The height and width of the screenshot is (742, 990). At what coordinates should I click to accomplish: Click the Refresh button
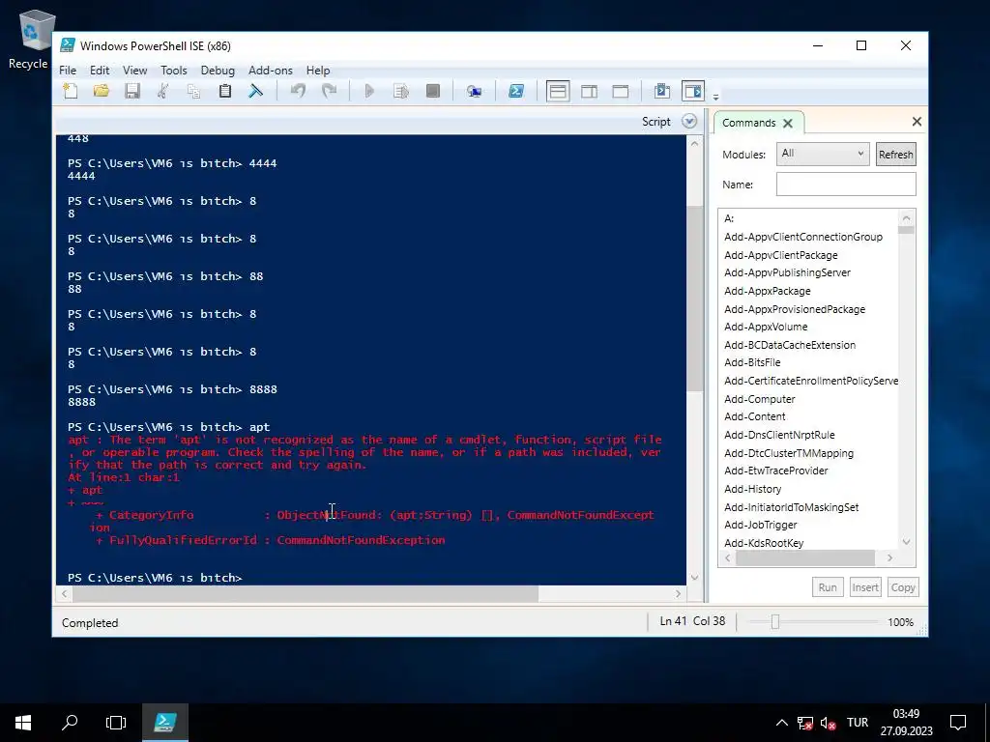coord(896,155)
